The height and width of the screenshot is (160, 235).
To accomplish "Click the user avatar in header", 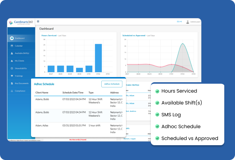I will pyautogui.click(x=188, y=22).
